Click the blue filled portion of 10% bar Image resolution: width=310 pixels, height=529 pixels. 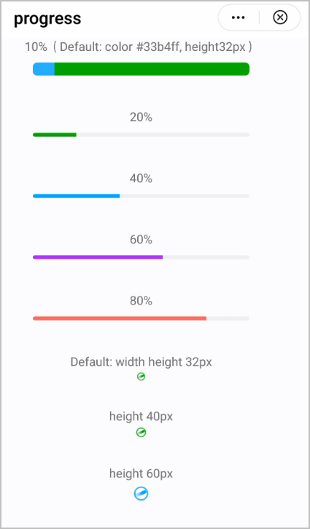44,68
